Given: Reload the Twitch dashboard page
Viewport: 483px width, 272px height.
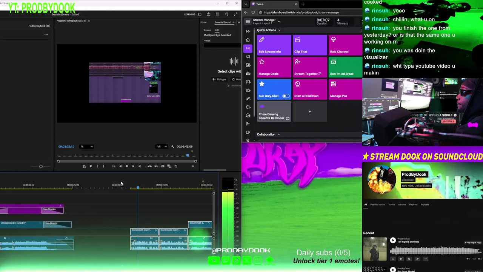Looking at the screenshot, I should [253, 12].
